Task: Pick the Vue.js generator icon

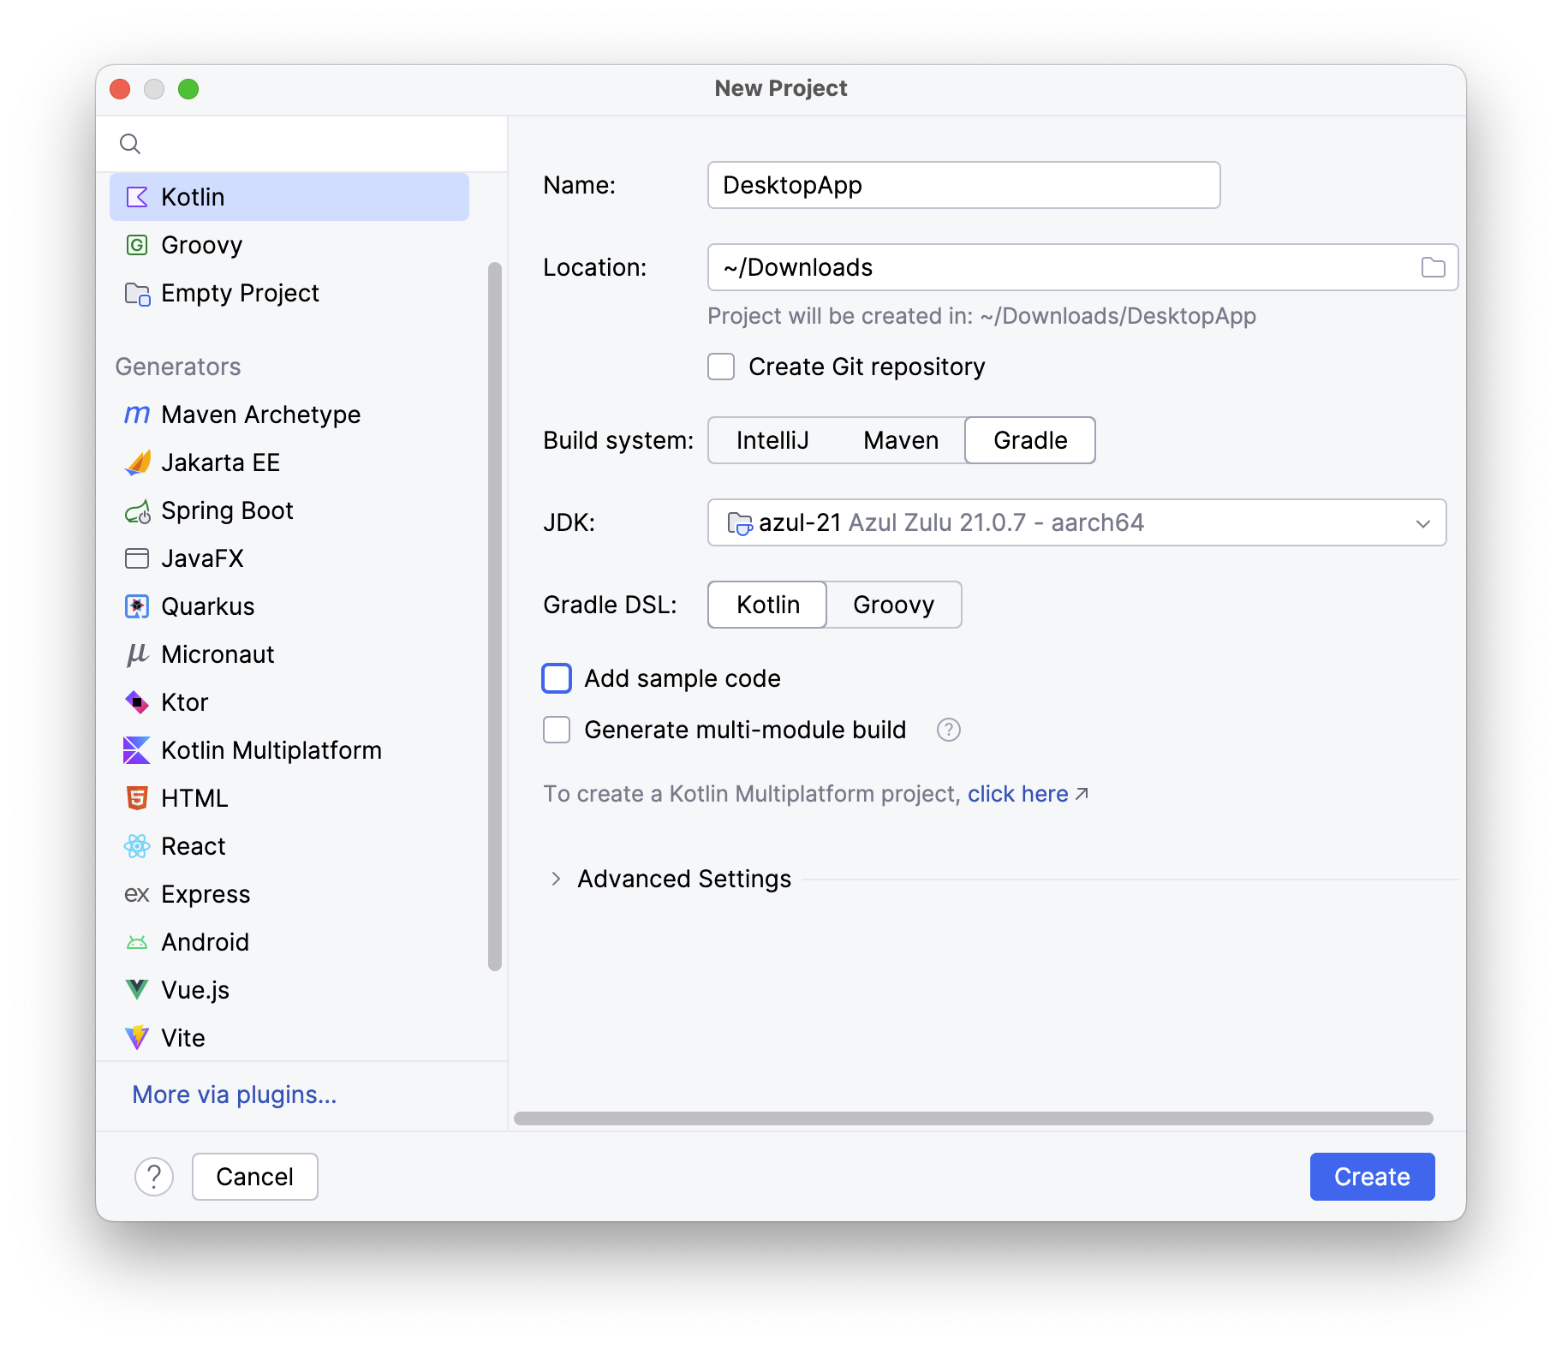Action: click(x=137, y=990)
